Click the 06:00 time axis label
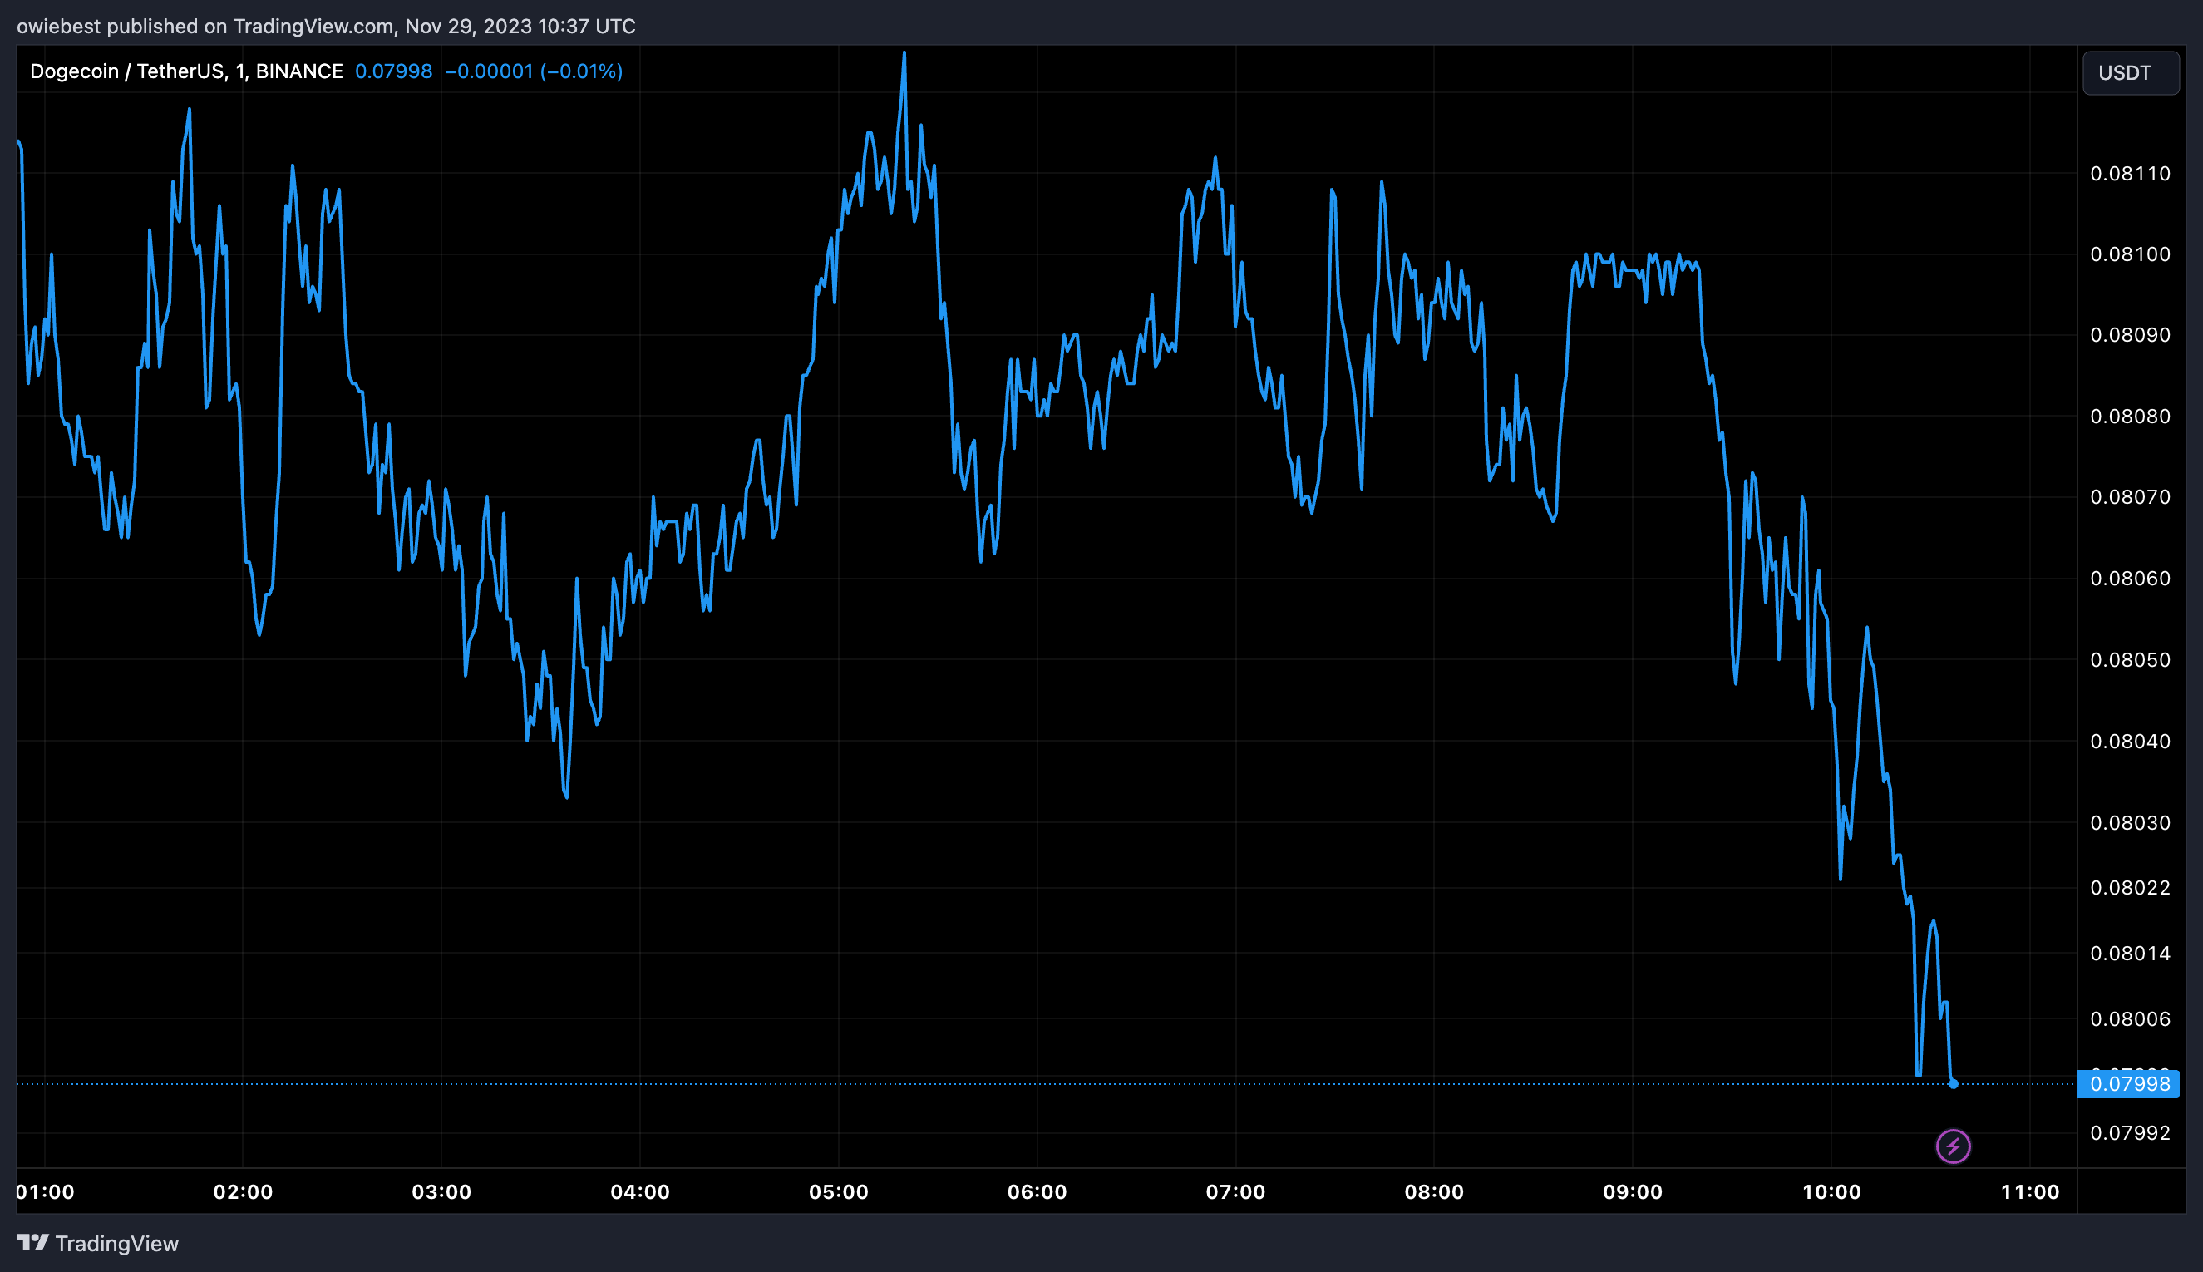The width and height of the screenshot is (2203, 1272). tap(1037, 1191)
